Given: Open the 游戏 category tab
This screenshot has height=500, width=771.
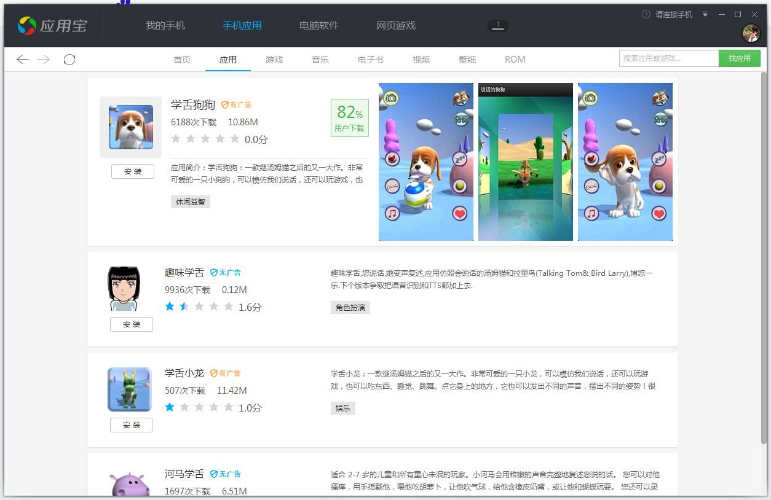Looking at the screenshot, I should coord(274,59).
